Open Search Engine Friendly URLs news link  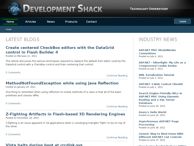[x=160, y=98]
